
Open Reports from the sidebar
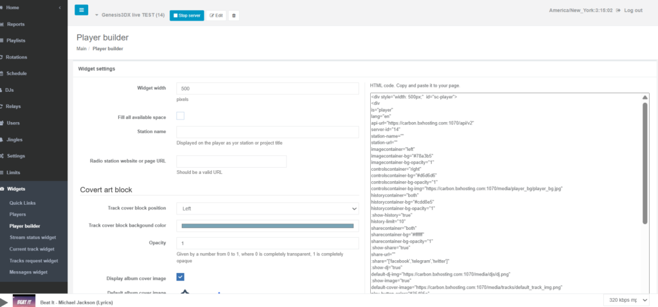click(x=16, y=24)
